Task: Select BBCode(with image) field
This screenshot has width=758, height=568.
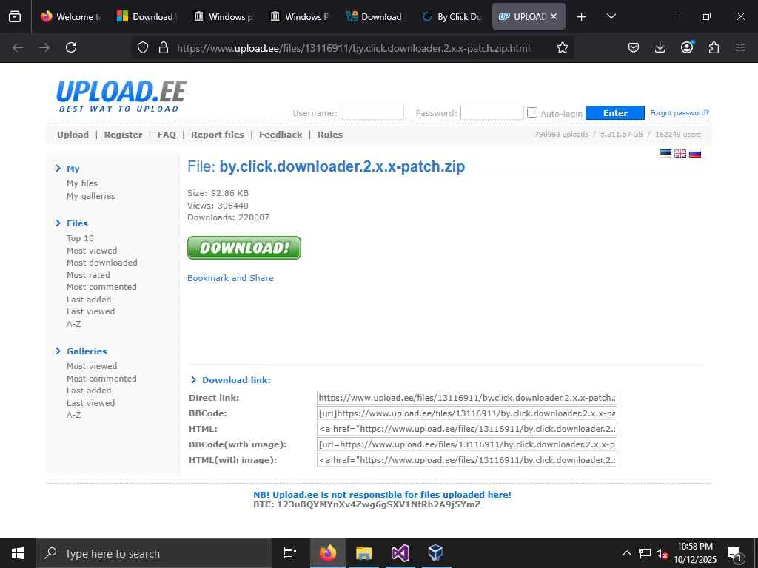Action: tap(467, 444)
